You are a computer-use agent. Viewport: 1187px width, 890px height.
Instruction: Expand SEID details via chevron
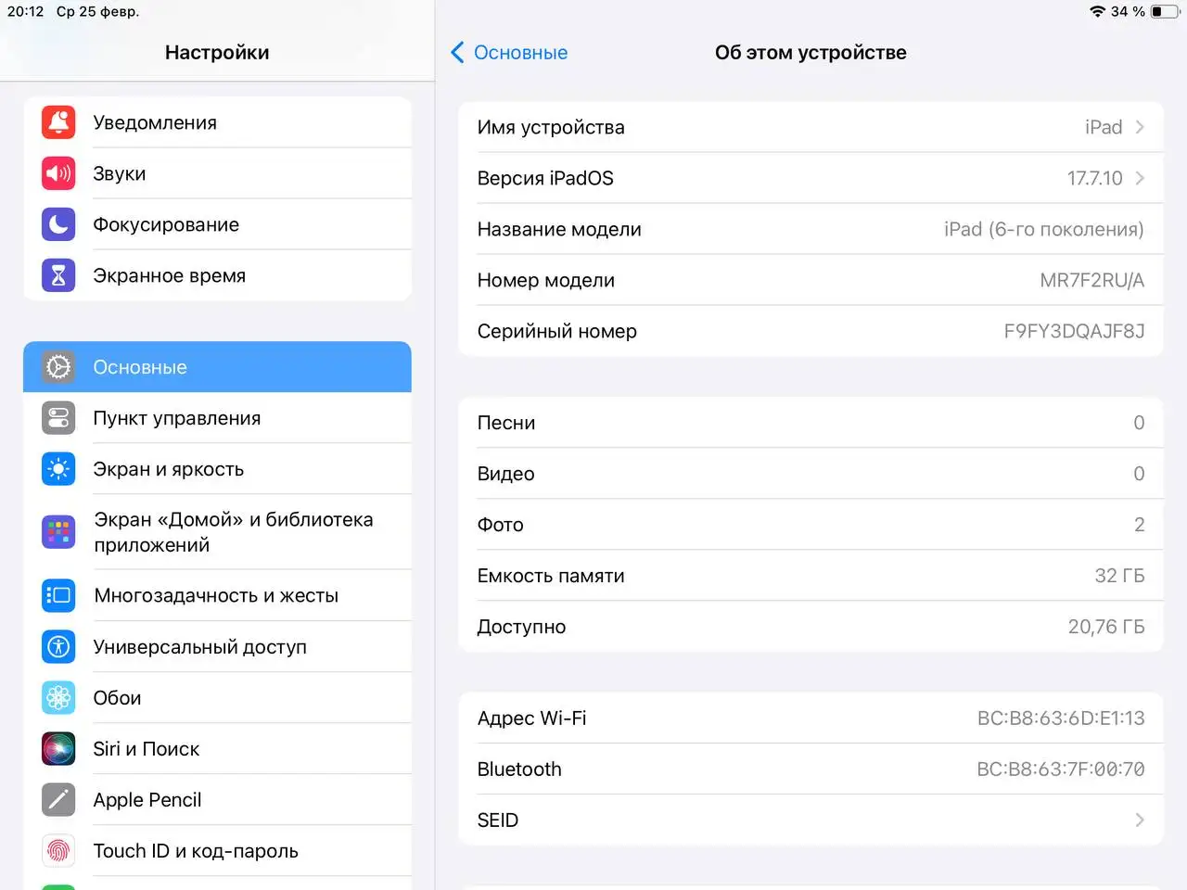pyautogui.click(x=1140, y=820)
